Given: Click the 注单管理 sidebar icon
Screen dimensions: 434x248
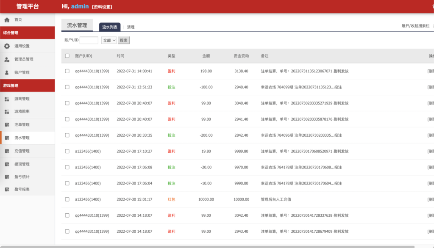Looking at the screenshot, I should [7, 125].
